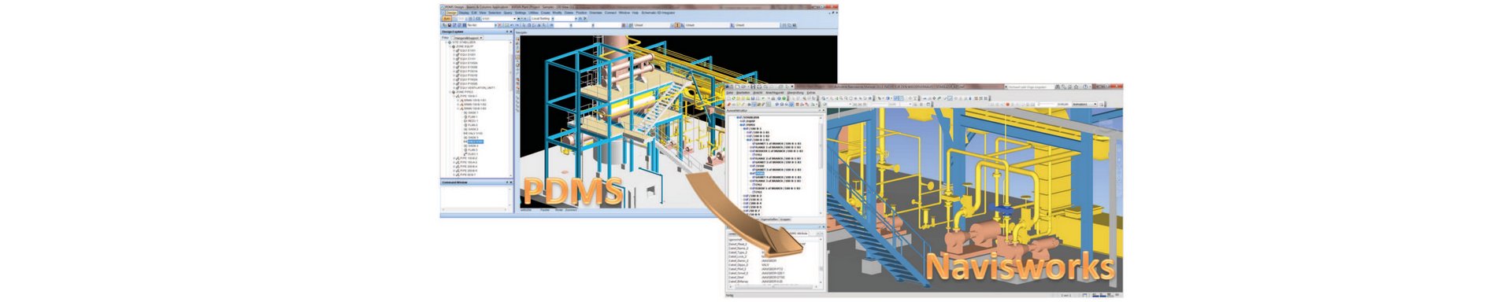Screen dimensions: 1512x302
Task: Close the Design Explorer panel
Action: 511,31
